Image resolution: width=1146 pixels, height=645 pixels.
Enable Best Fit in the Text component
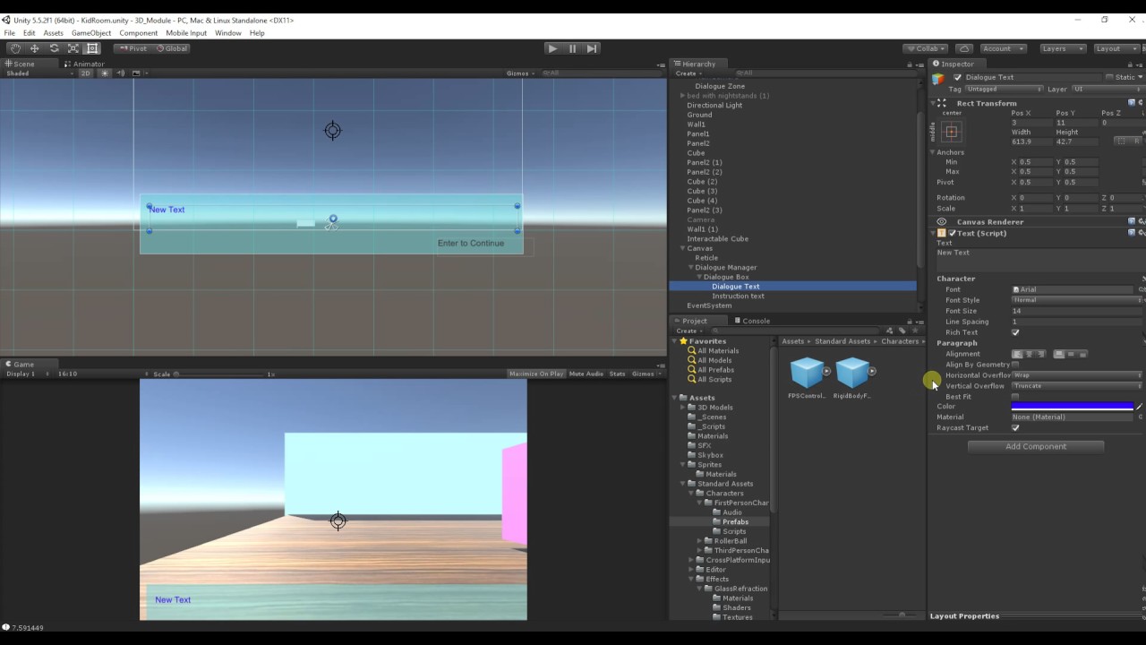pos(1014,396)
